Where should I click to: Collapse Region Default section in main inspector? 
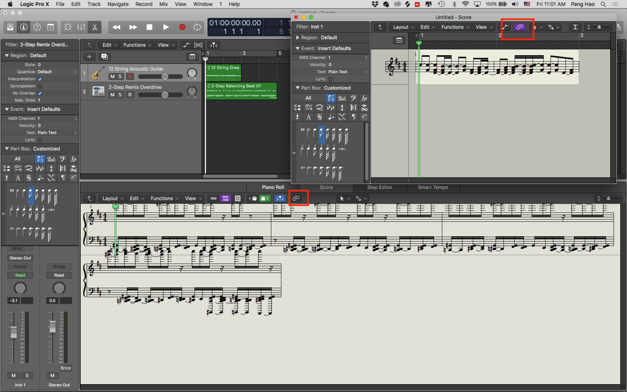coord(7,56)
